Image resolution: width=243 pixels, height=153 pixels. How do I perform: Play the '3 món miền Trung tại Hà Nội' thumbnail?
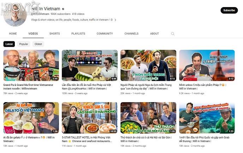coord(148,65)
